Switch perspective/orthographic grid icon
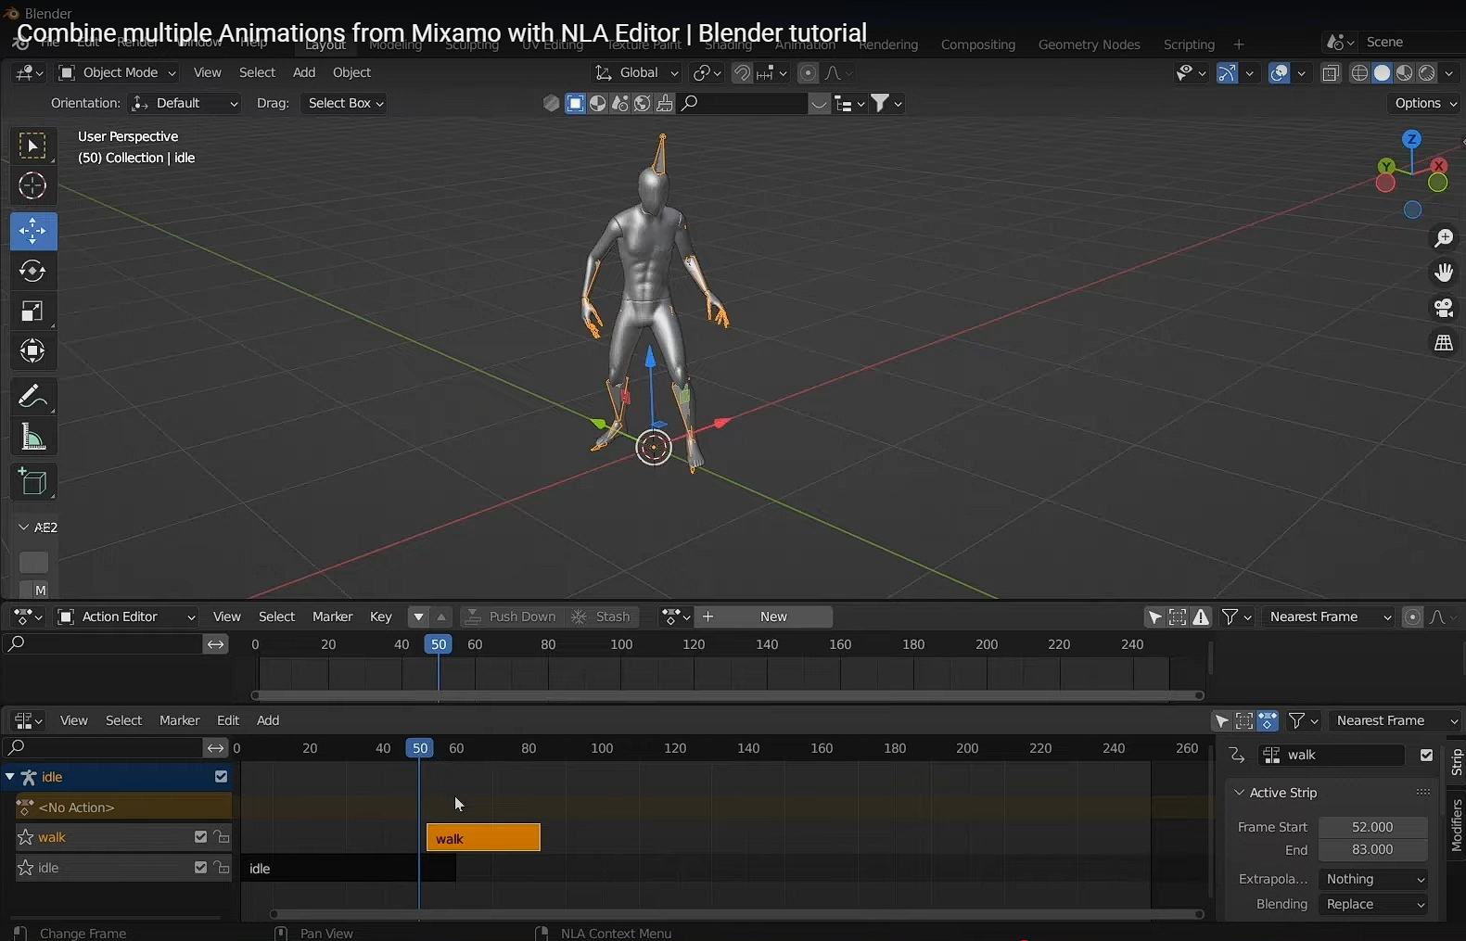Viewport: 1466px width, 941px height. click(x=1444, y=343)
